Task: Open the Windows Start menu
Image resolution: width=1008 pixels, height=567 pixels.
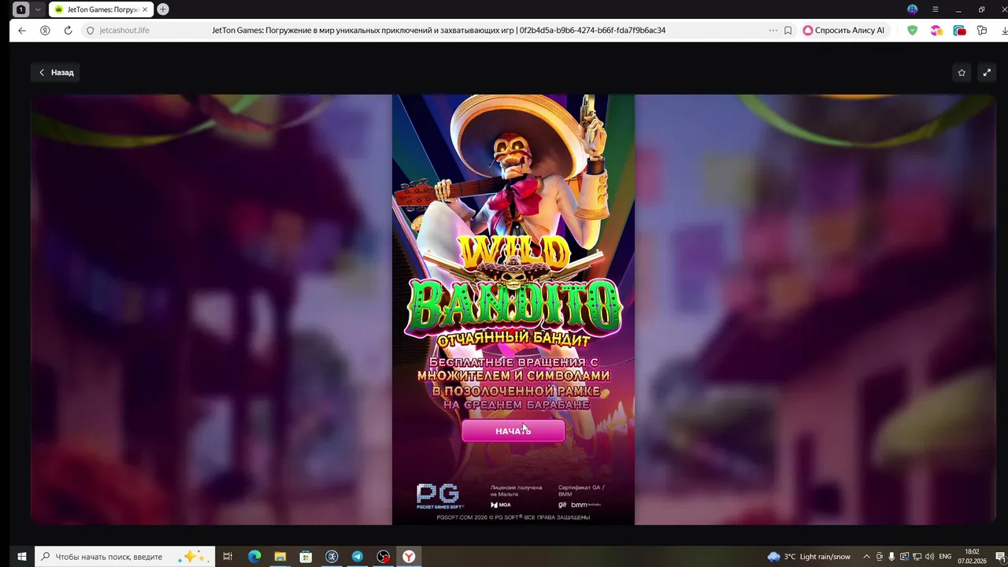Action: tap(22, 557)
